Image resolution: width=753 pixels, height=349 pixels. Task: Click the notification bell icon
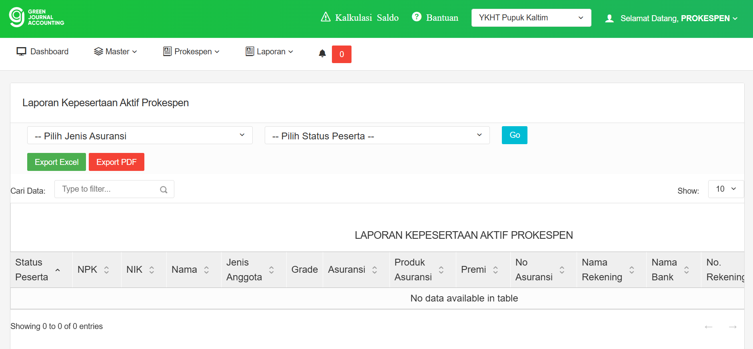322,54
